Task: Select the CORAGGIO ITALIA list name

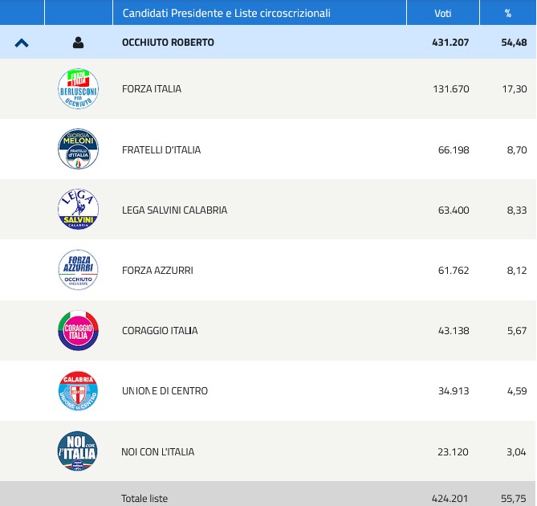Action: point(160,331)
